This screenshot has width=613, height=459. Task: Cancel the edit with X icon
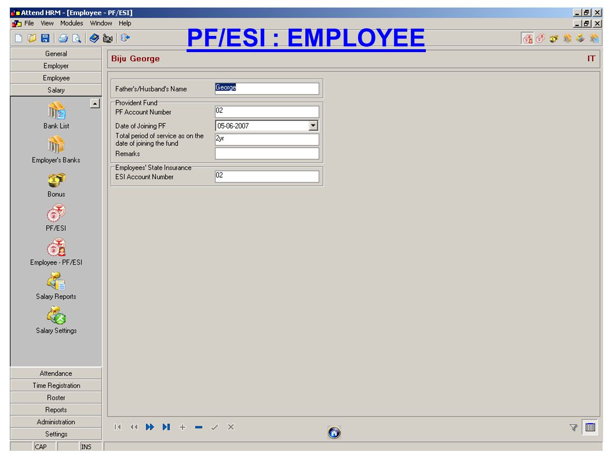tap(231, 427)
